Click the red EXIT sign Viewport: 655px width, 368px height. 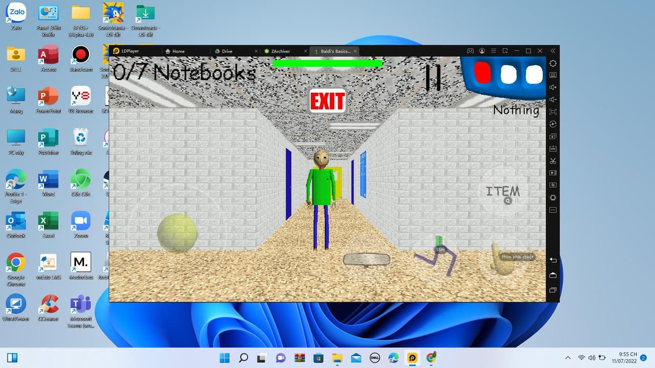pyautogui.click(x=327, y=101)
